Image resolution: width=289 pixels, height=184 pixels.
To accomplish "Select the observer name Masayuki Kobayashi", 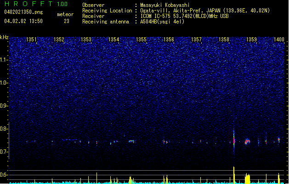I will coord(165,5).
